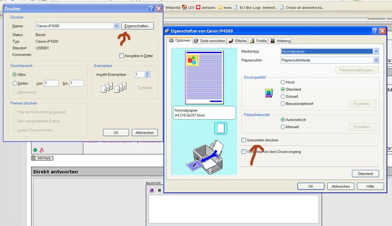
Task: Click the green status dot icon on forum page
Action: pos(35,150)
